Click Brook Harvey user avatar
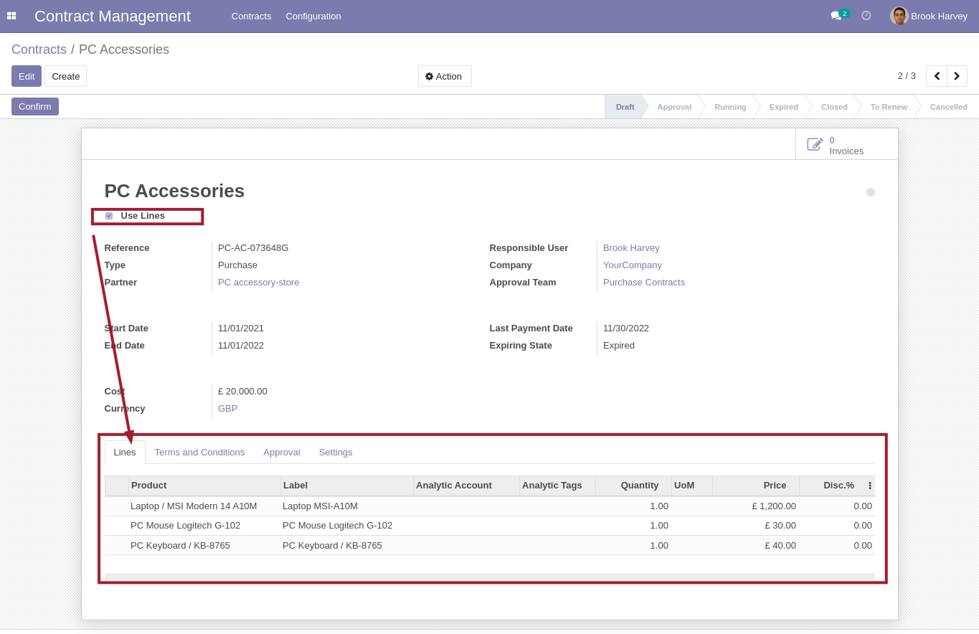The height and width of the screenshot is (634, 979). point(899,16)
